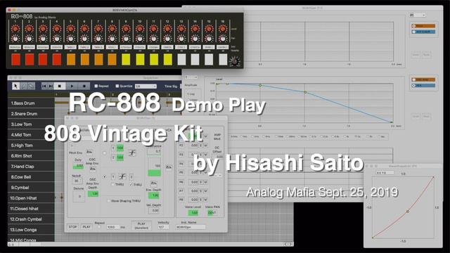450x253 pixels.
Task: Click the Detune value box
Action: 79,197
